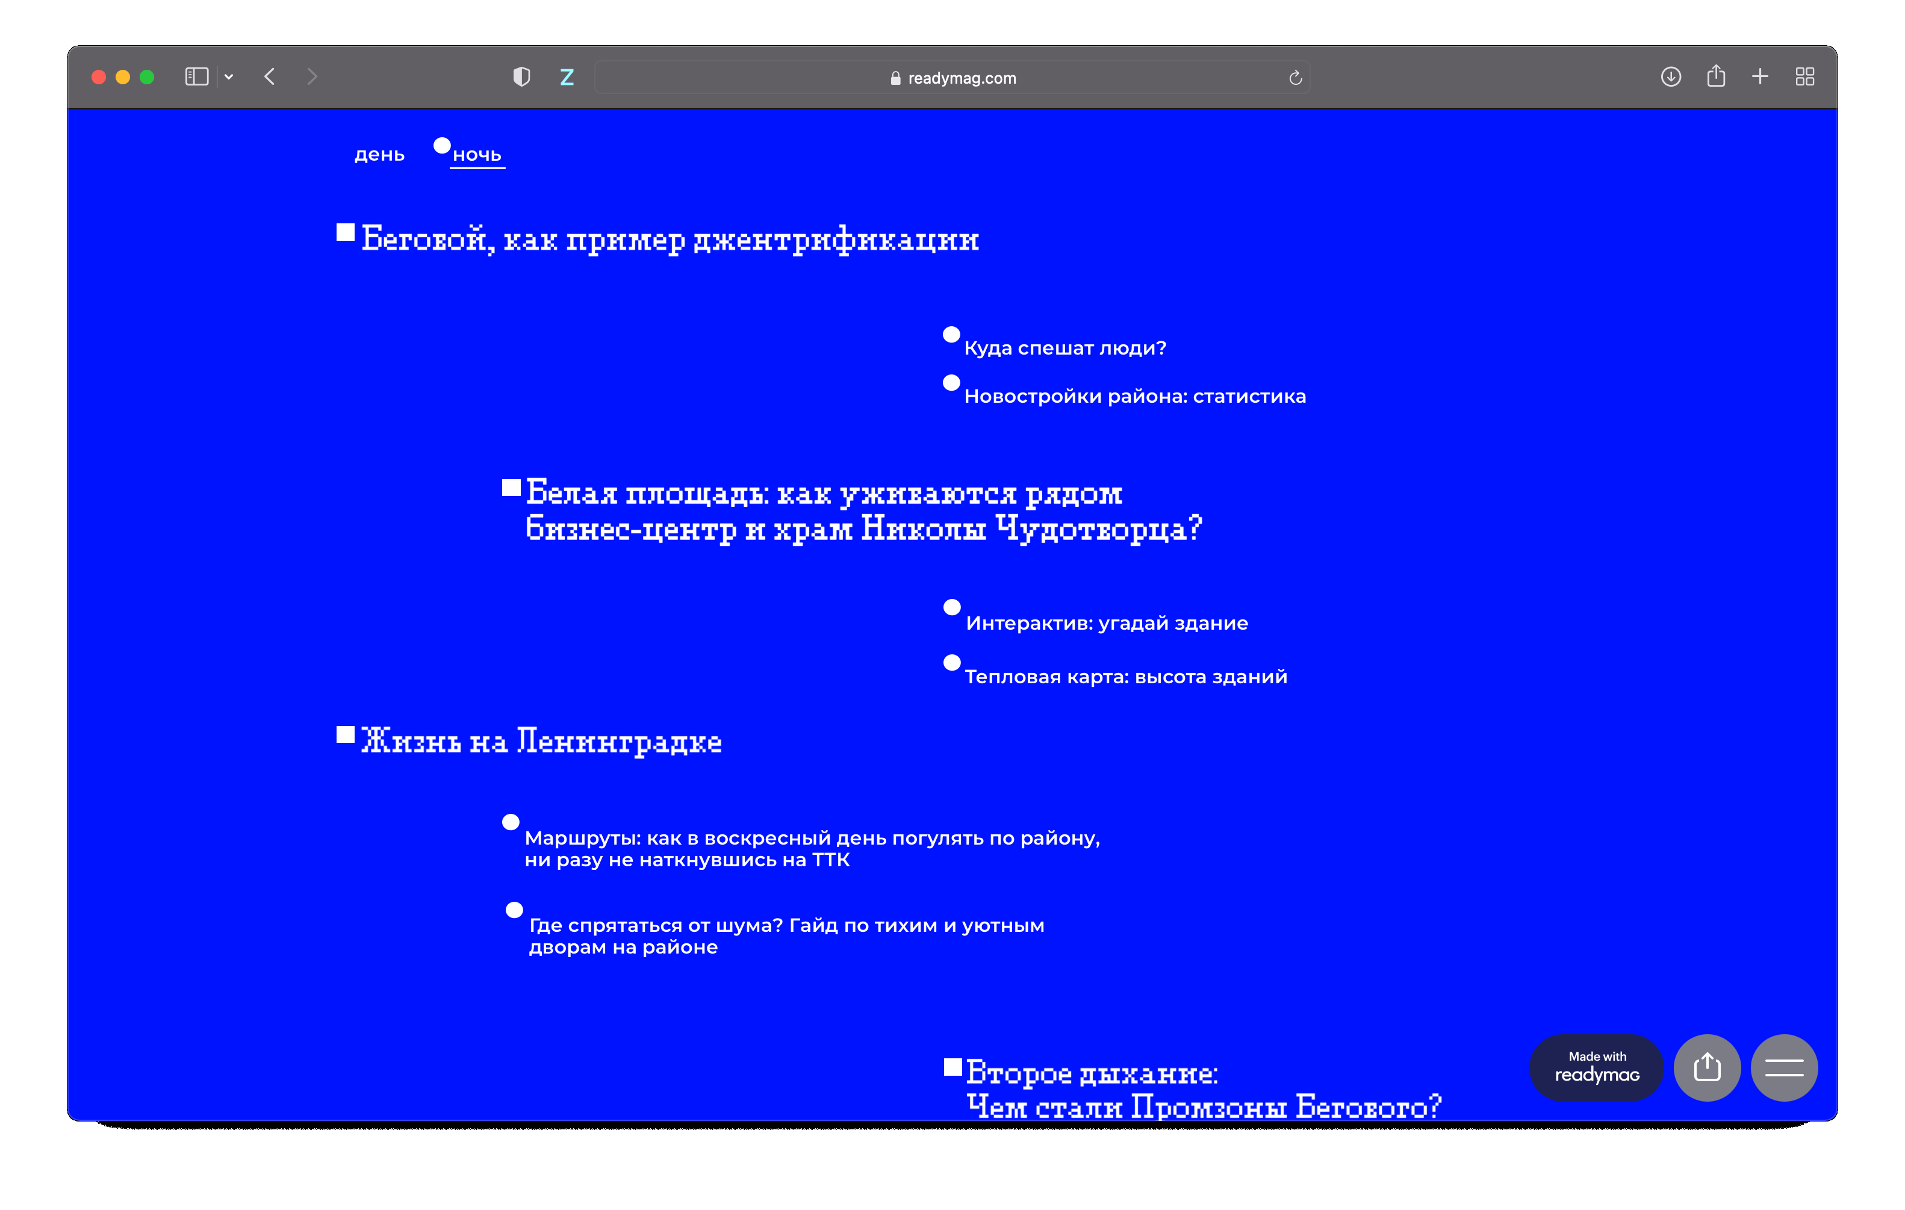Open "Интерактив: угадай здание" link
The height and width of the screenshot is (1210, 1905).
pyautogui.click(x=1106, y=623)
